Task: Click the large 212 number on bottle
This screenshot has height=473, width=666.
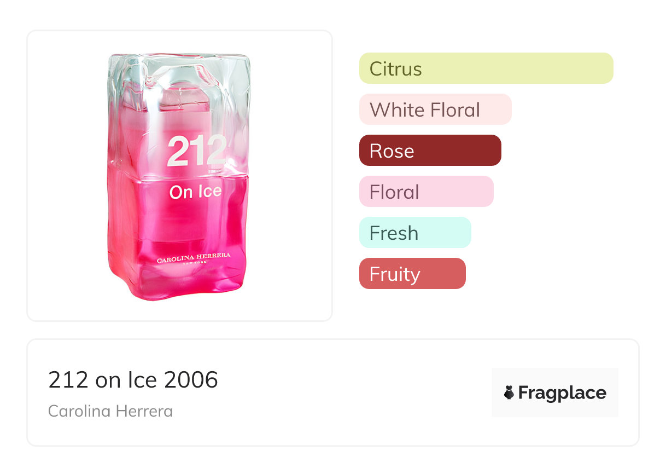Action: (x=196, y=151)
